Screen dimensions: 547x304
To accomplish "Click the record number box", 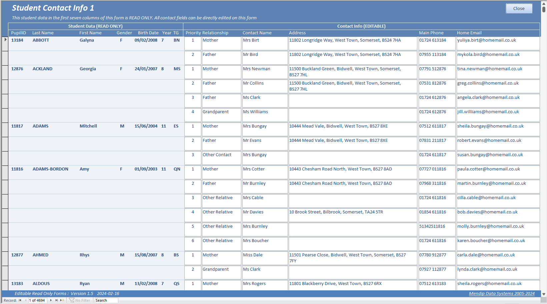I will tap(38, 300).
